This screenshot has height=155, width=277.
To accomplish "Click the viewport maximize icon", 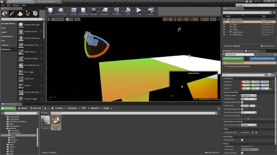I will pos(219,19).
